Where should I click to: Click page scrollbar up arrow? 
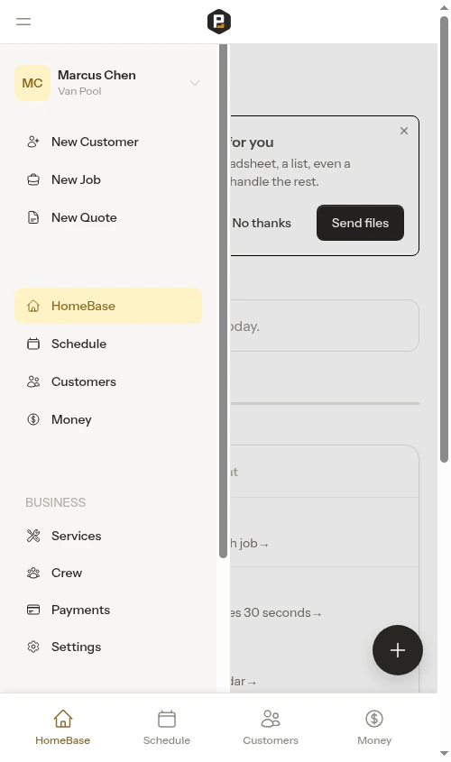[444, 8]
